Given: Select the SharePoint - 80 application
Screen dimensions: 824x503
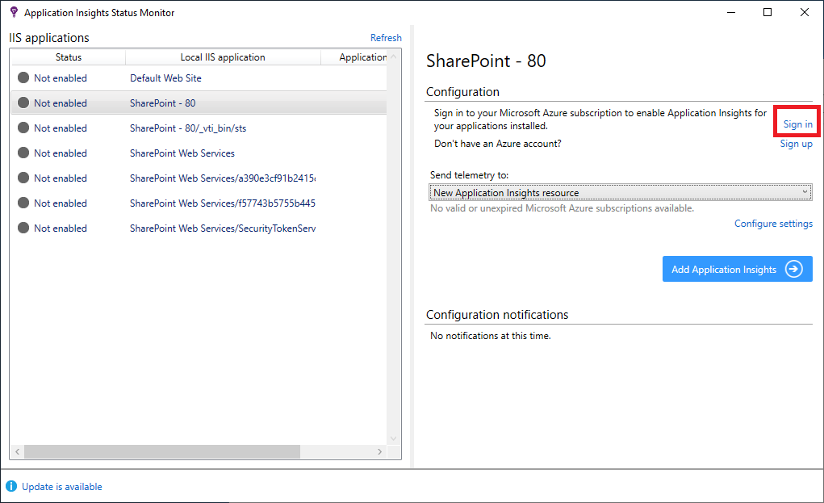Looking at the screenshot, I should click(162, 103).
